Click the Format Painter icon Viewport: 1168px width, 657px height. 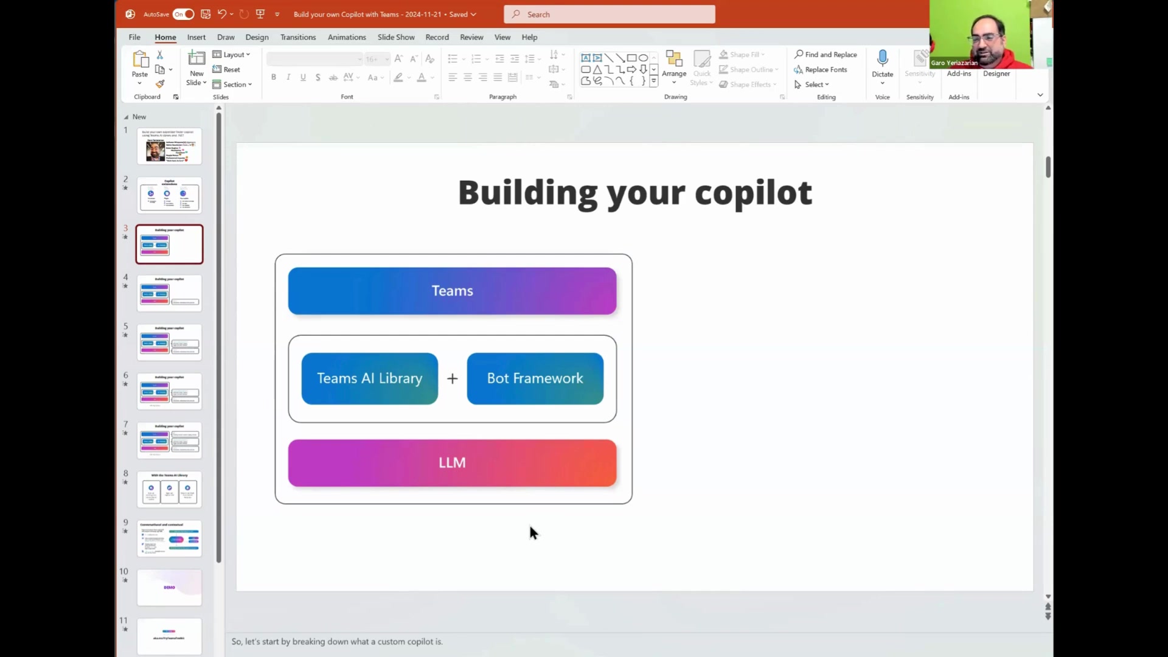(160, 84)
